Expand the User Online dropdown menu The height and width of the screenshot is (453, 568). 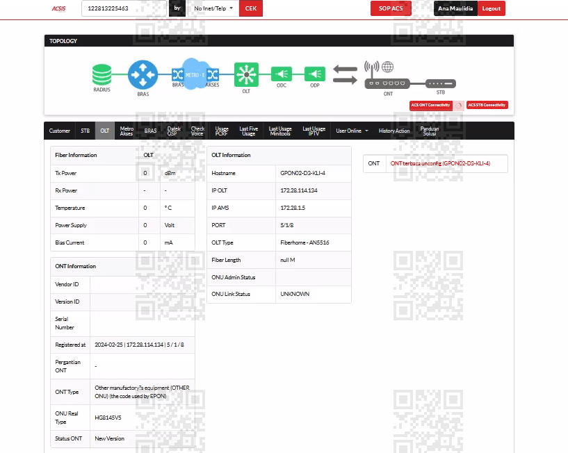(x=352, y=131)
